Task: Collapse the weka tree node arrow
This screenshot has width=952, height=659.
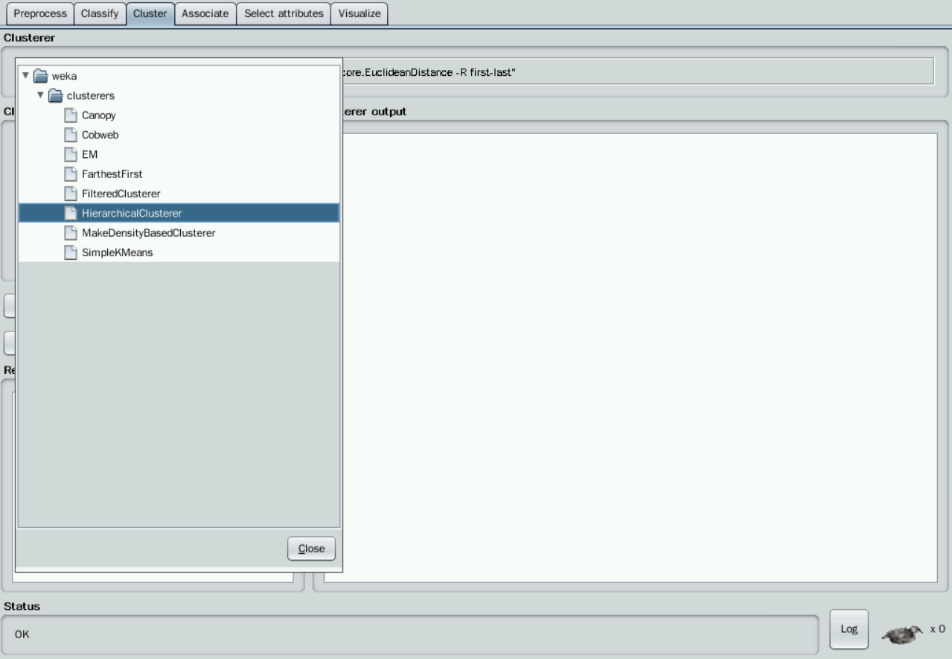Action: pos(26,76)
